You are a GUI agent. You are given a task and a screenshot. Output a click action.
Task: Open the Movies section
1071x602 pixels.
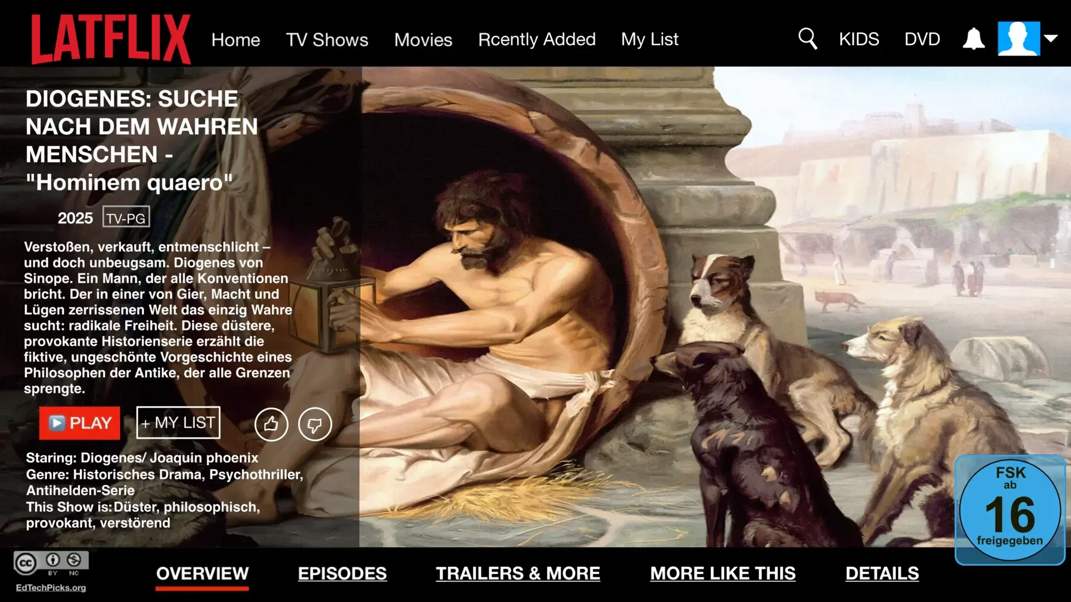[423, 40]
